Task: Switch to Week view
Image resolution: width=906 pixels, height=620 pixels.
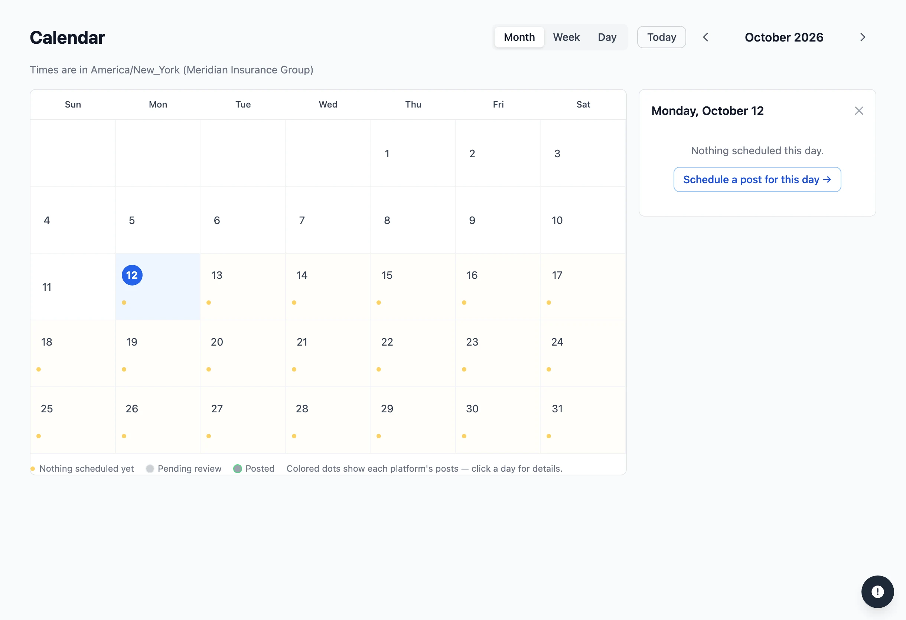Action: (x=566, y=37)
